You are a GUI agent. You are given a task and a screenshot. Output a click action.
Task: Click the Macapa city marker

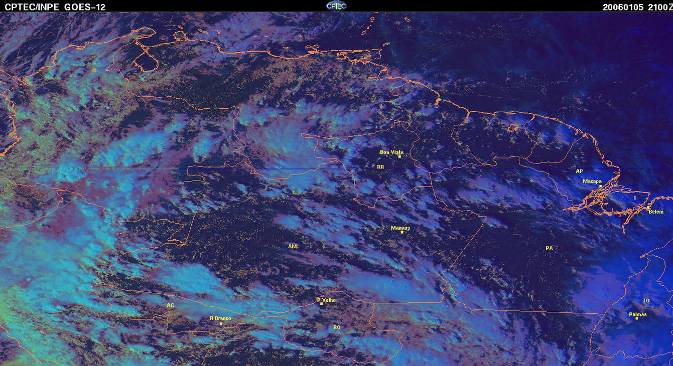click(600, 186)
